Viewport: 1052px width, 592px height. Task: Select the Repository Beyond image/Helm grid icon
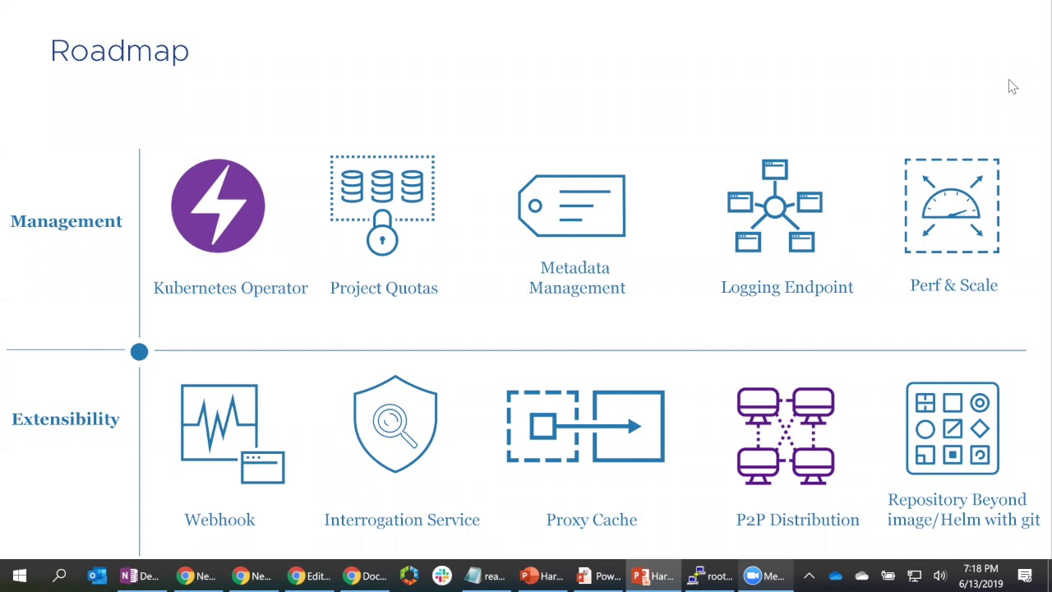point(953,428)
